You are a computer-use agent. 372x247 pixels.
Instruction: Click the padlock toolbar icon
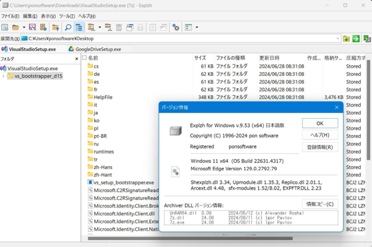tap(140, 27)
